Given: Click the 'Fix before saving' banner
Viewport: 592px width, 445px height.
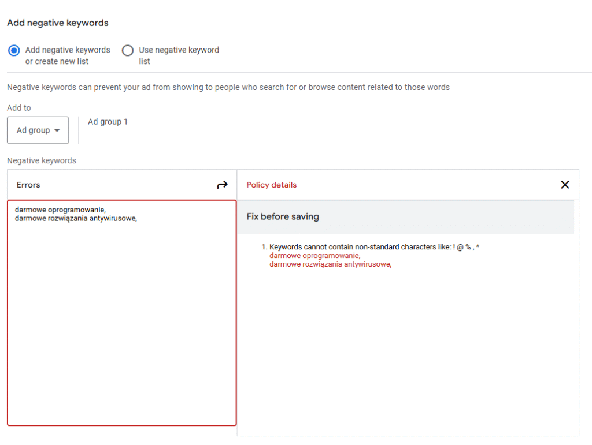Looking at the screenshot, I should [283, 216].
